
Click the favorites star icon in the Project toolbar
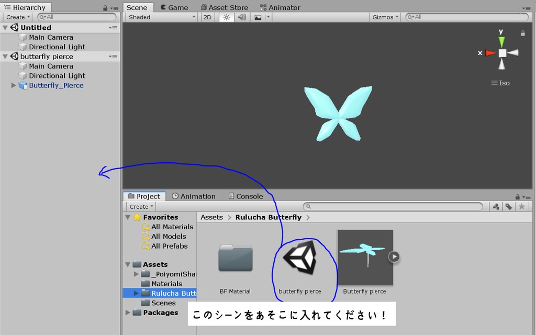521,206
